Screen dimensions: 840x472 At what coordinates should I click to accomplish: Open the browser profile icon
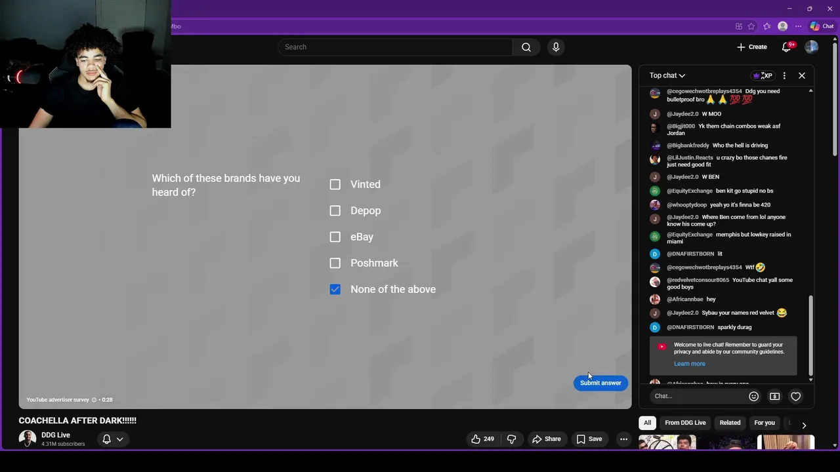point(782,26)
